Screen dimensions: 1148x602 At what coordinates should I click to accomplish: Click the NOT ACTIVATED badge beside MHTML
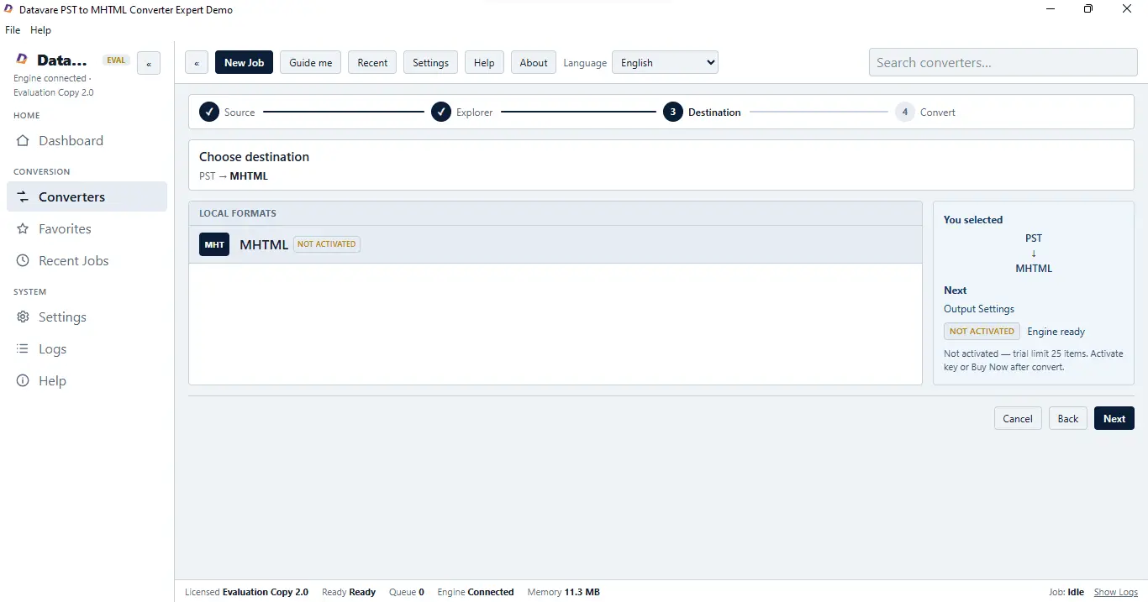tap(327, 244)
